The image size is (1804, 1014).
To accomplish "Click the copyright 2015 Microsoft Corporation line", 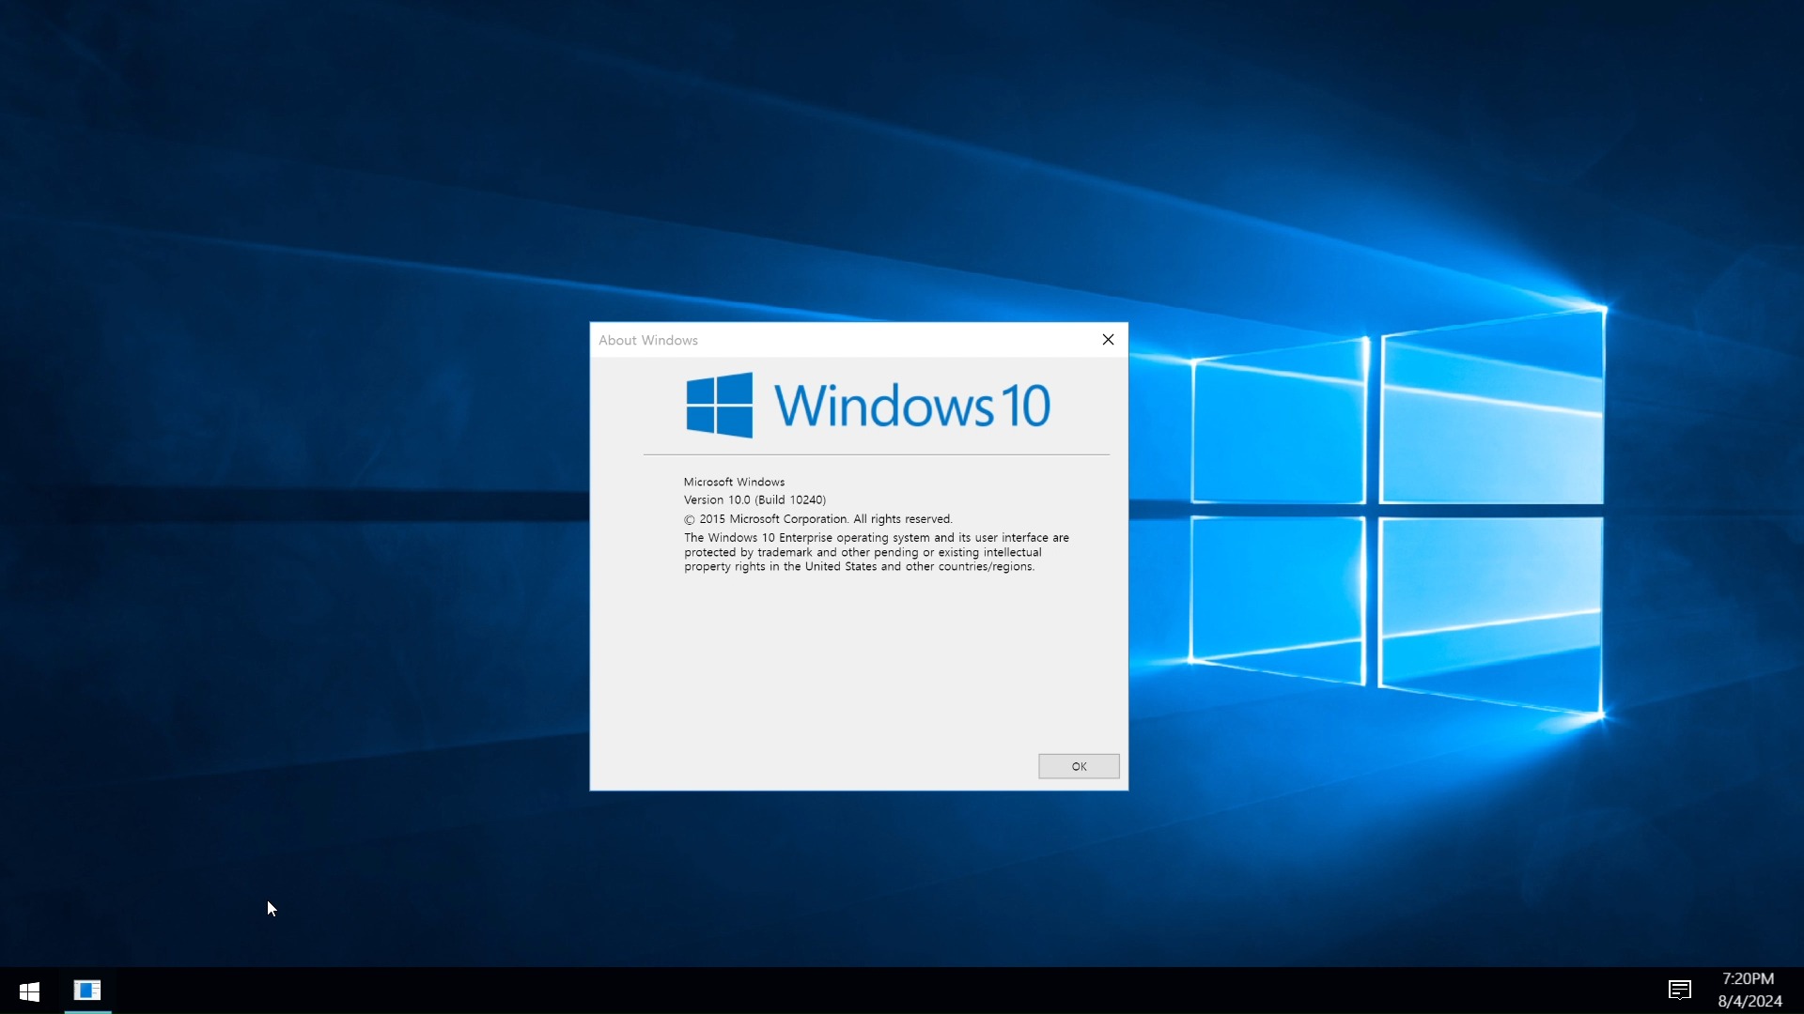I will pos(816,518).
